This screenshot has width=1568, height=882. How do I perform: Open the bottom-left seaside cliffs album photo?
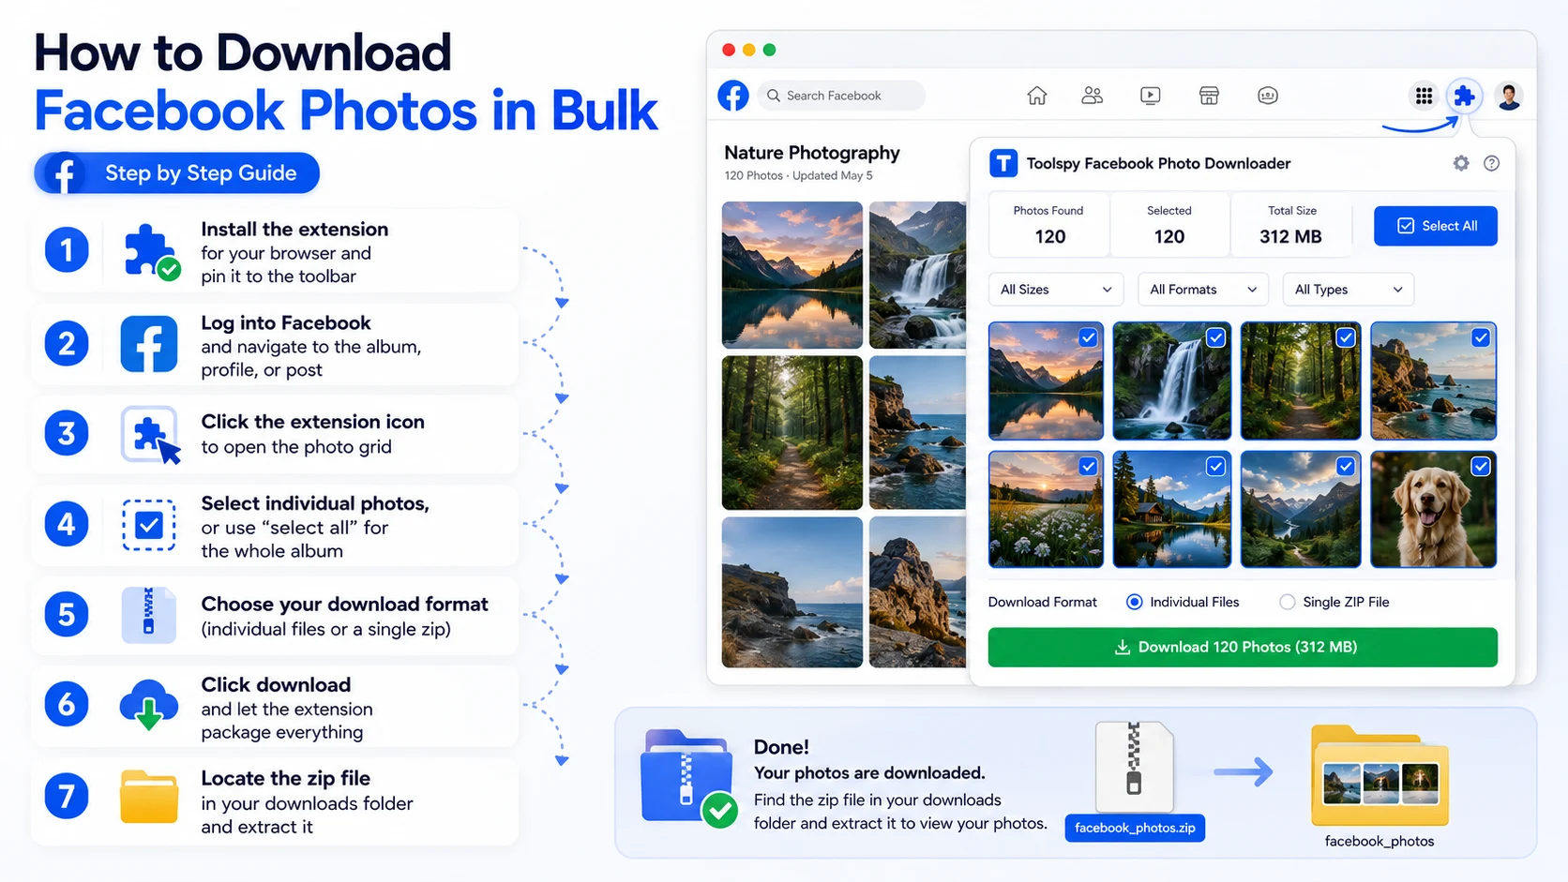pos(792,591)
